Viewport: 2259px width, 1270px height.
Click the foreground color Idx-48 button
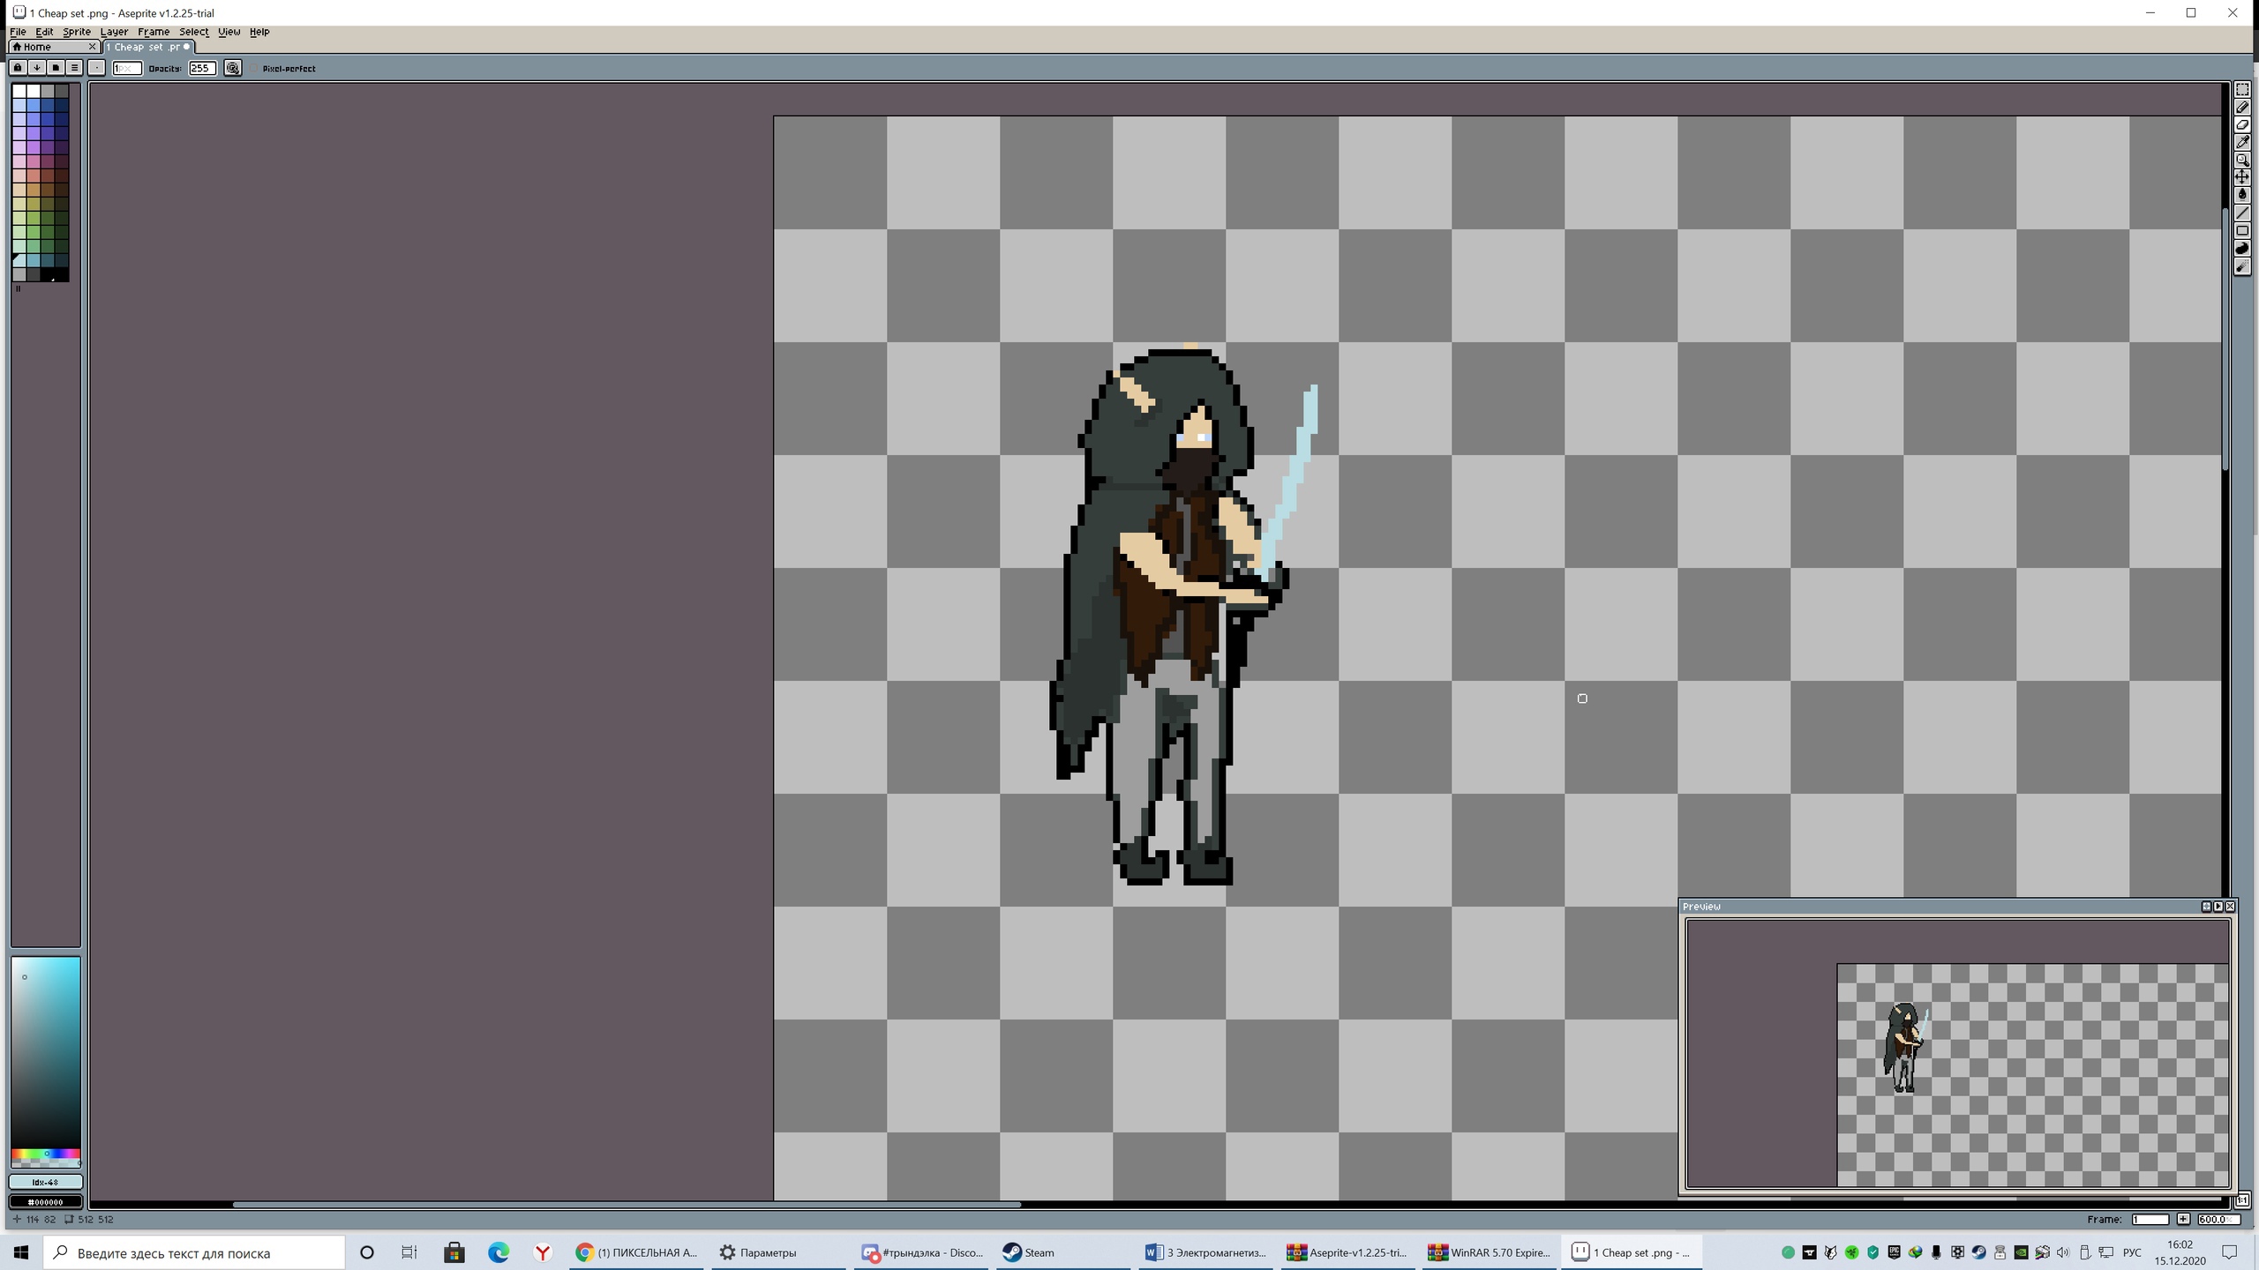point(46,1182)
